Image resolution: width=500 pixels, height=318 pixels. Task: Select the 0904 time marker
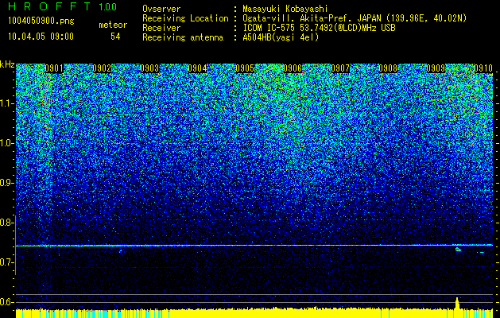197,68
